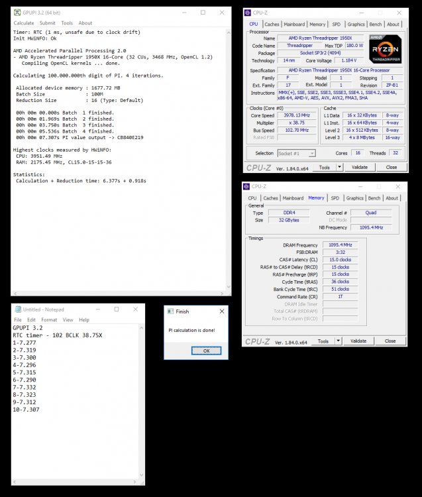The image size is (422, 497).
Task: Click the CPU-Z icon in lower Memory window
Action: 246,186
